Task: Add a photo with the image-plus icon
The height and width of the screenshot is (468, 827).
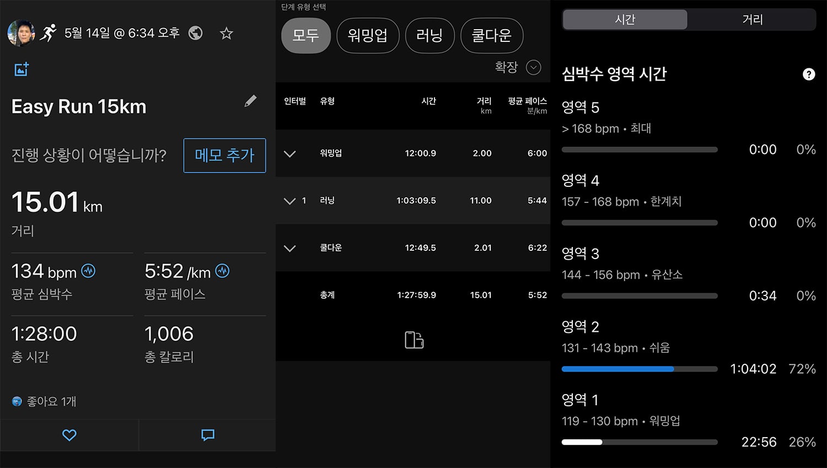Action: 21,69
